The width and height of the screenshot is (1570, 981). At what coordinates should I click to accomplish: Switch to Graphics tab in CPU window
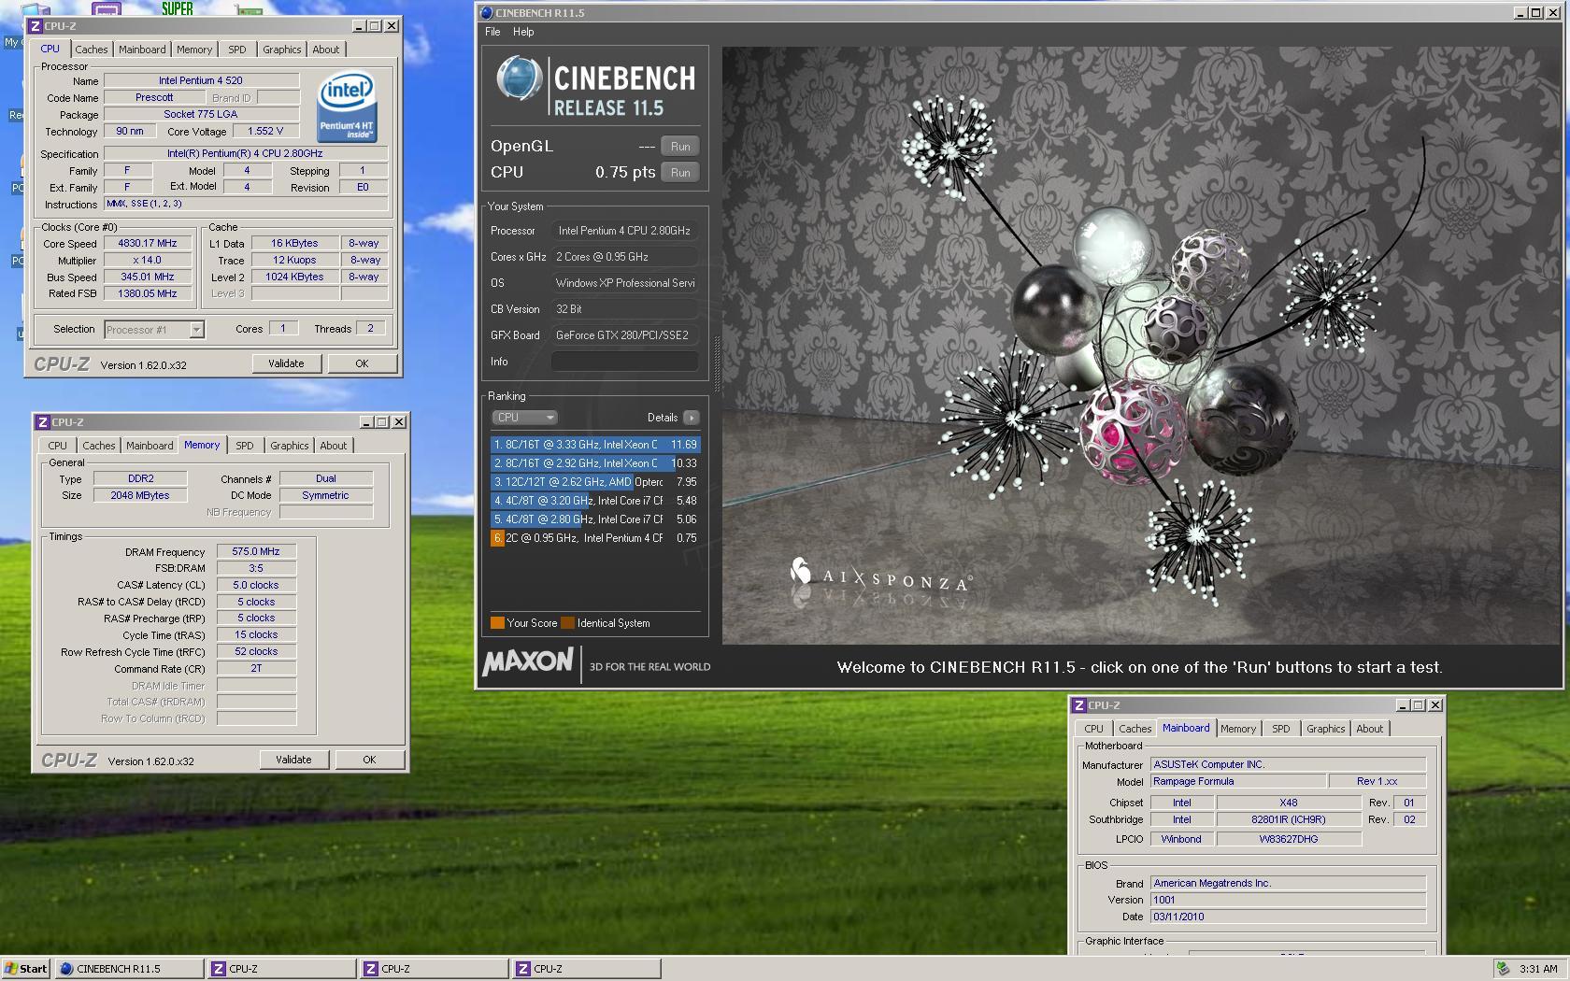[282, 50]
